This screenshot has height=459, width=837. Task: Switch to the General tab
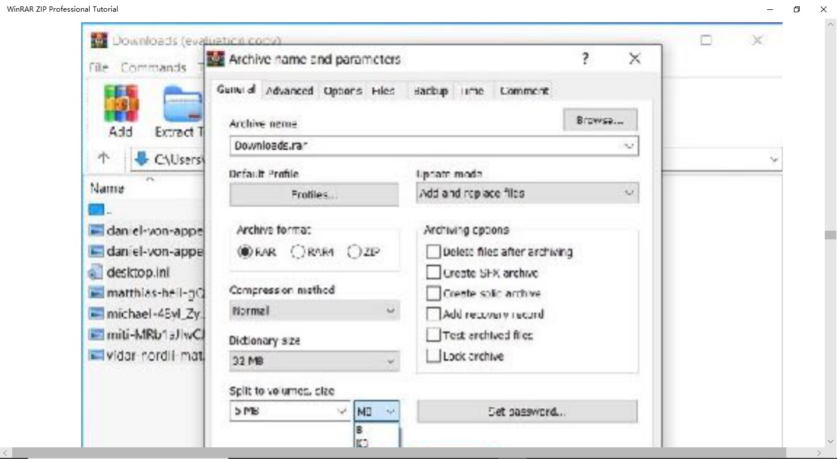[236, 90]
